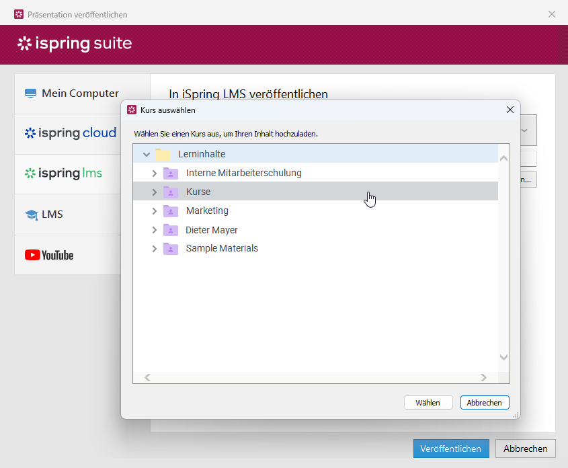Collapse the Lerninhalte root folder

147,154
